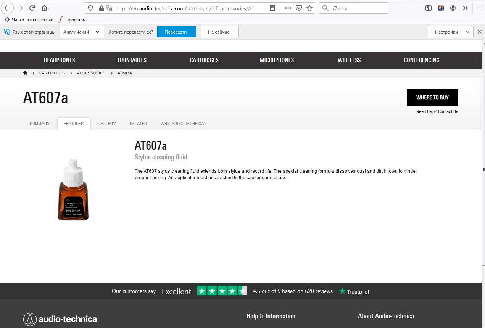Switch to the Gallery tab
The height and width of the screenshot is (328, 485).
[x=106, y=124]
